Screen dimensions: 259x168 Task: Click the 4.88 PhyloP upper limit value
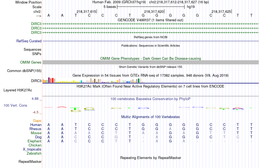[x=35, y=99]
